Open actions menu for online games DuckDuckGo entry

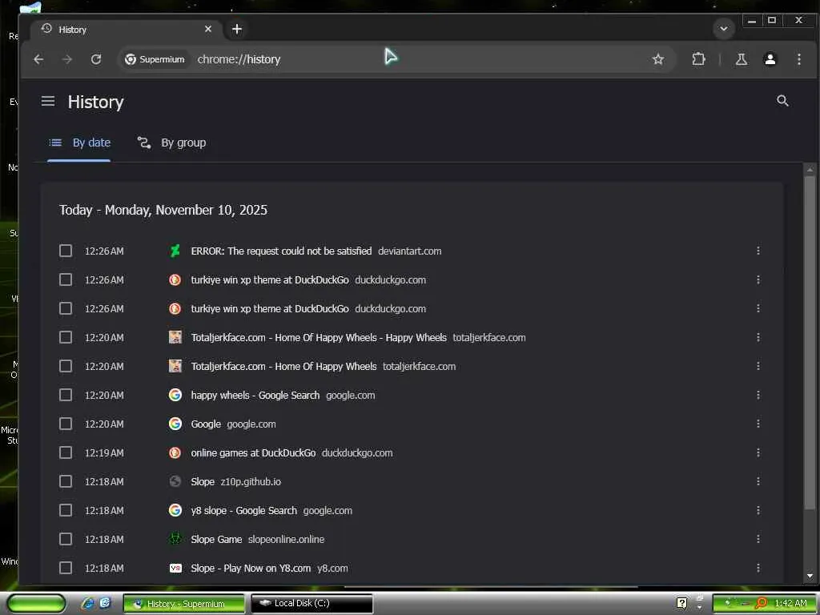758,452
